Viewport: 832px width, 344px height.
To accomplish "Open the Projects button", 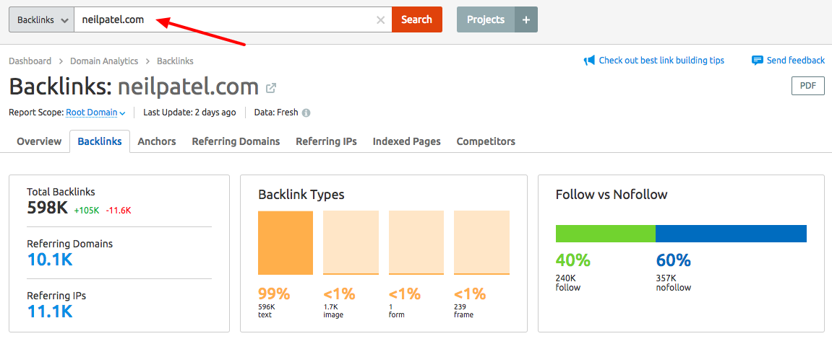I will pyautogui.click(x=486, y=19).
